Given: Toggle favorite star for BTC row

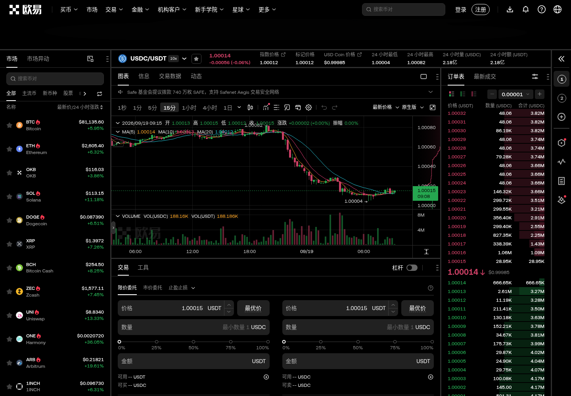Looking at the screenshot, I should click(x=9, y=125).
